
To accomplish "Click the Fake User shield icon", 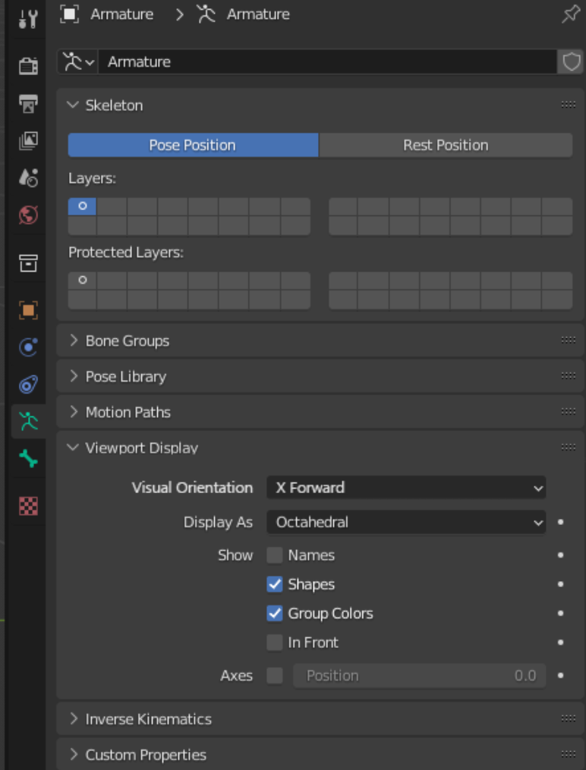I will [x=572, y=62].
